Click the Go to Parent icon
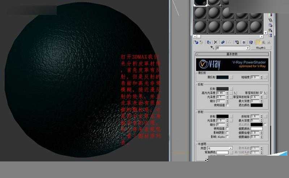This screenshot has height=178, width=289. pyautogui.click(x=264, y=43)
